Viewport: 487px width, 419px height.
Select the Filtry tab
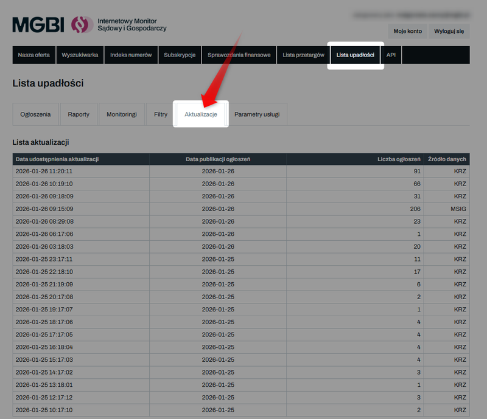pos(161,114)
